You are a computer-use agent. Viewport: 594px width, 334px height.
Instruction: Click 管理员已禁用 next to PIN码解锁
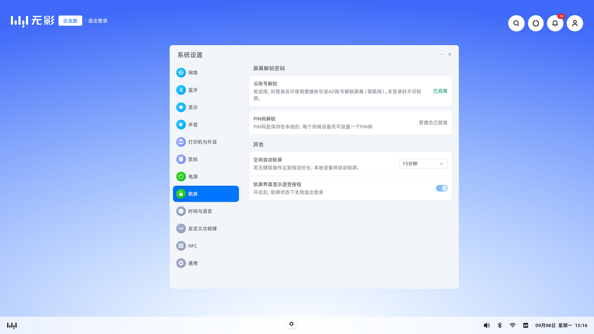pyautogui.click(x=433, y=123)
